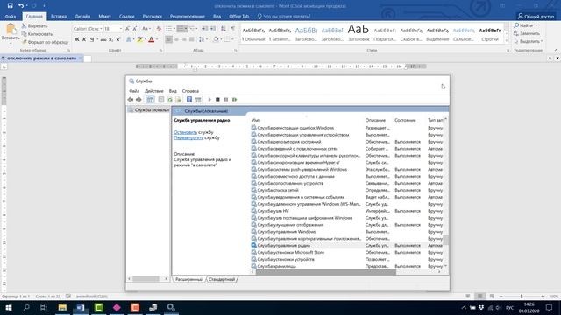The image size is (561, 315).
Task: Click the Найти search button
Action: (x=525, y=25)
